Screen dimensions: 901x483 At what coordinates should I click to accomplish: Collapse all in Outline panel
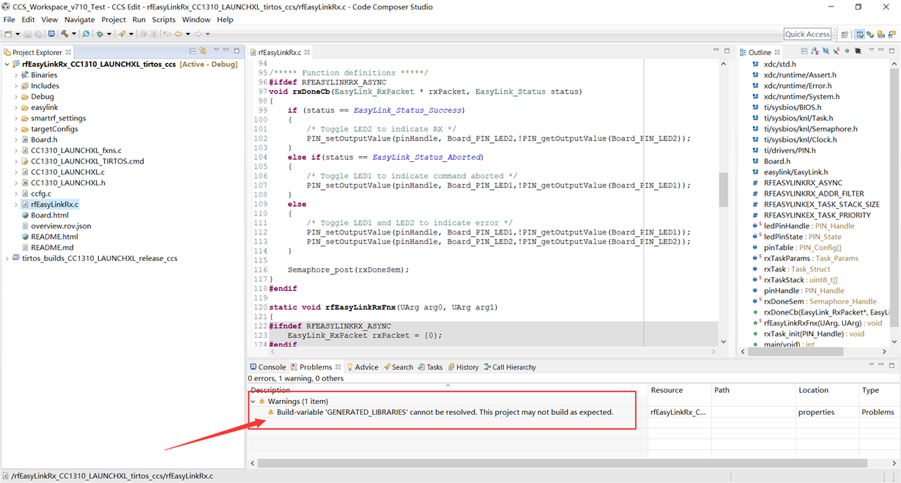click(x=804, y=51)
